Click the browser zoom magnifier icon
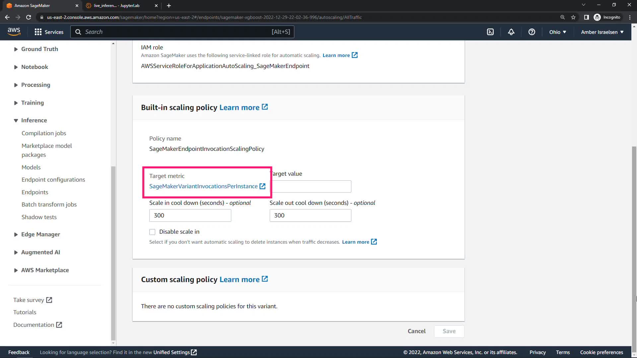637x358 pixels. point(562,17)
